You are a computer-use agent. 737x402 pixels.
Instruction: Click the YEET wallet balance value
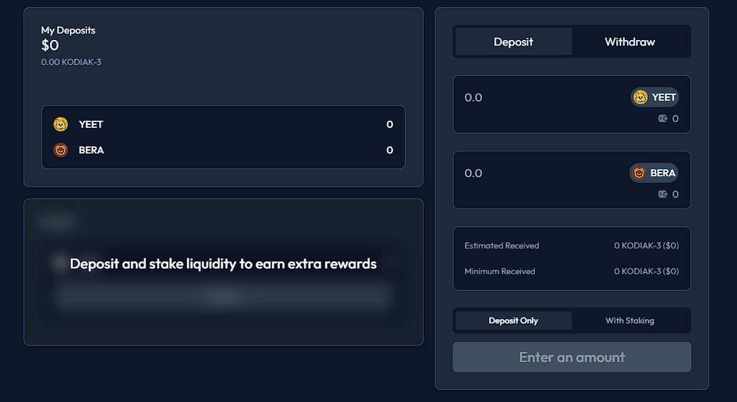[676, 119]
